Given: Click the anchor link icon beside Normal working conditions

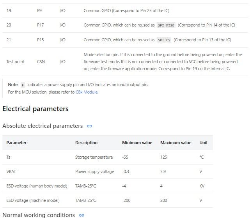Looking at the screenshot, I should point(82,215).
